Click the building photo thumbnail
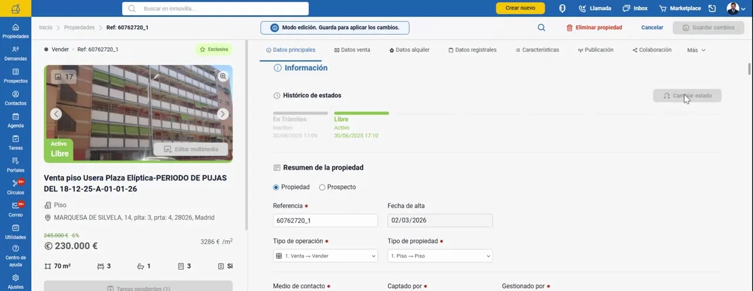This screenshot has height=291, width=753. (x=138, y=113)
